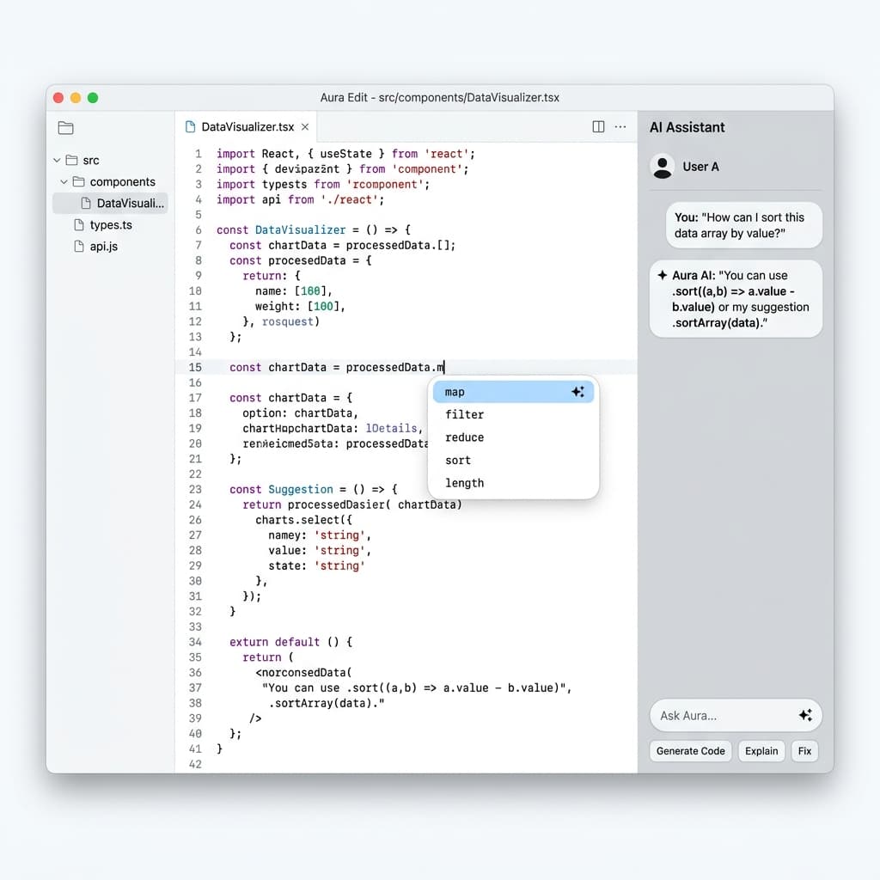Click the Generate Code button
The width and height of the screenshot is (880, 880).
pyautogui.click(x=690, y=750)
